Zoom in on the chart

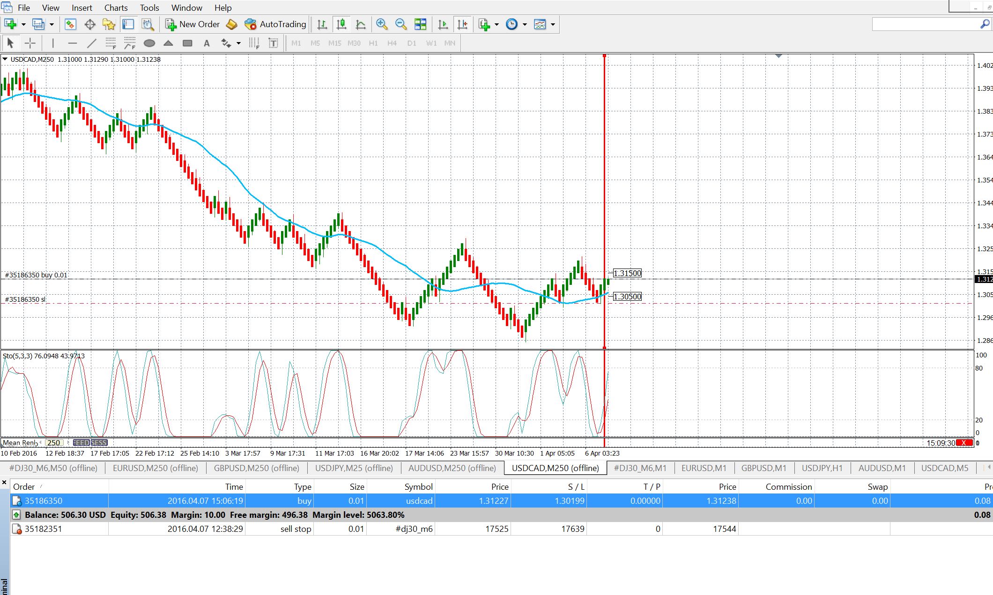point(382,24)
